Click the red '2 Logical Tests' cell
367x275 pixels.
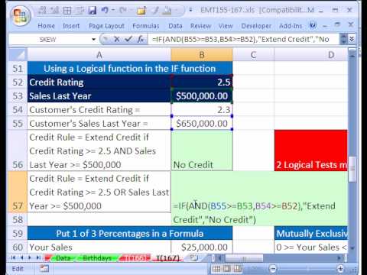(x=311, y=150)
